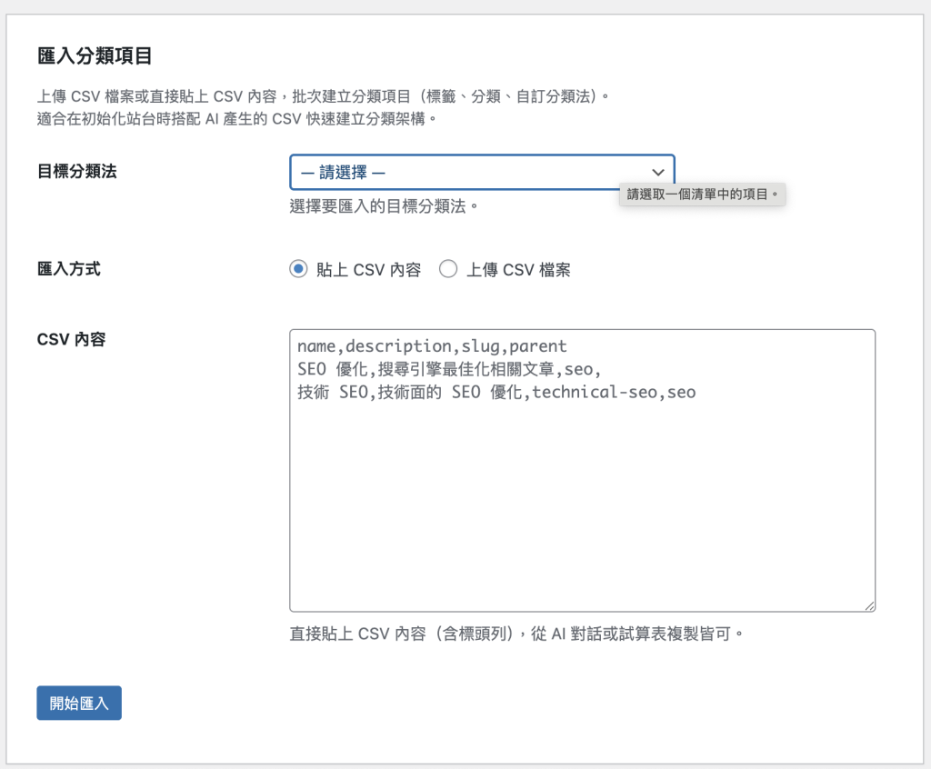Viewport: 931px width, 769px height.
Task: Click the "name,description,slug,parent" header line
Action: (432, 346)
